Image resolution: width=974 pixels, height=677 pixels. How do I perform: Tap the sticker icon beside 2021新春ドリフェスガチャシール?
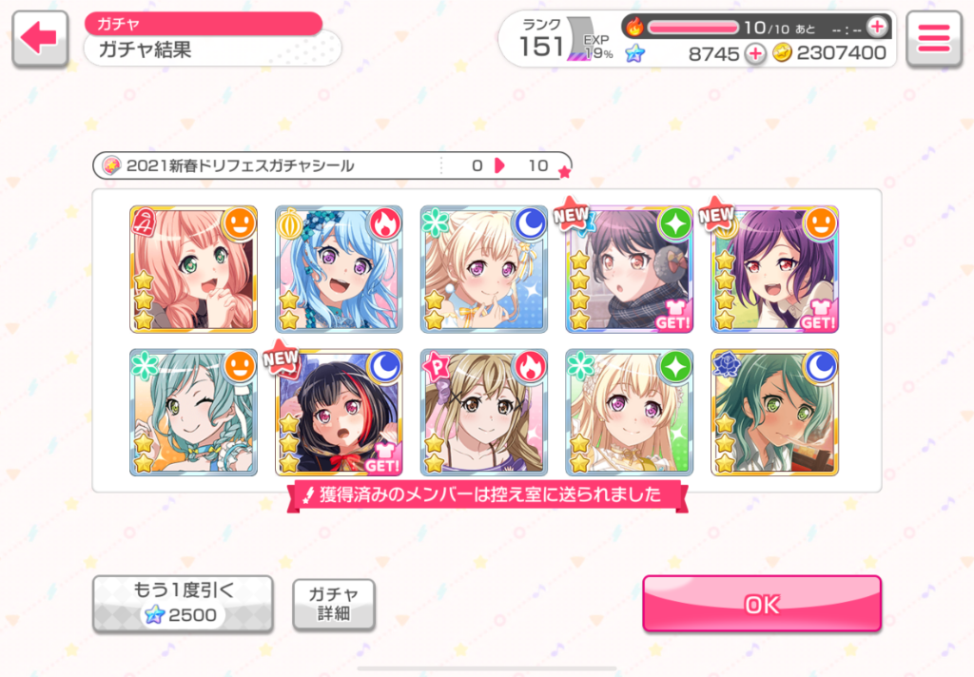click(112, 165)
